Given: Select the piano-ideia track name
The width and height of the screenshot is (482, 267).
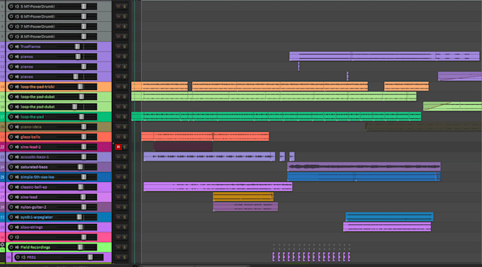Looking at the screenshot, I should point(30,127).
